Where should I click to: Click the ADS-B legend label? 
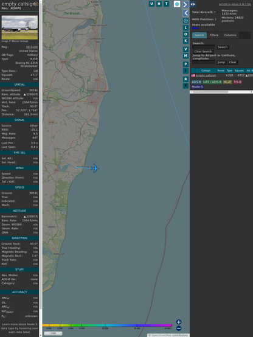pyautogui.click(x=196, y=82)
